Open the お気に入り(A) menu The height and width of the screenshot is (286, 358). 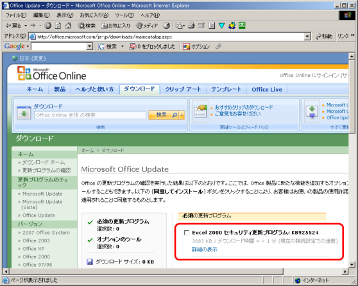point(94,15)
